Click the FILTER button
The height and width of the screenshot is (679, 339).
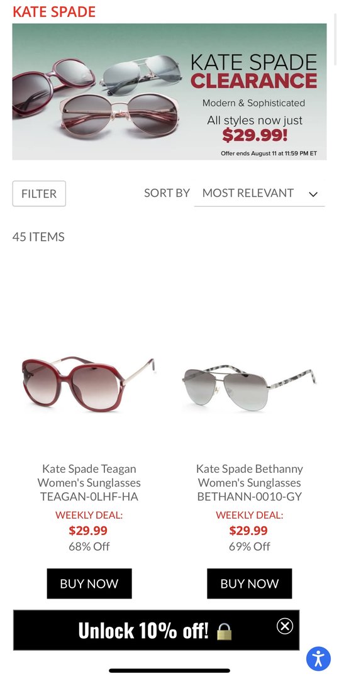pyautogui.click(x=39, y=194)
